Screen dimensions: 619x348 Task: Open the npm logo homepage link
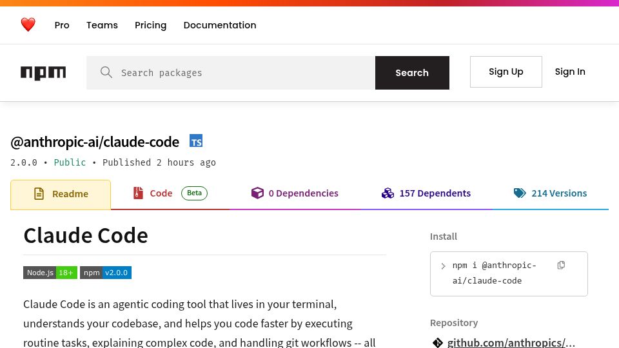[x=43, y=73]
